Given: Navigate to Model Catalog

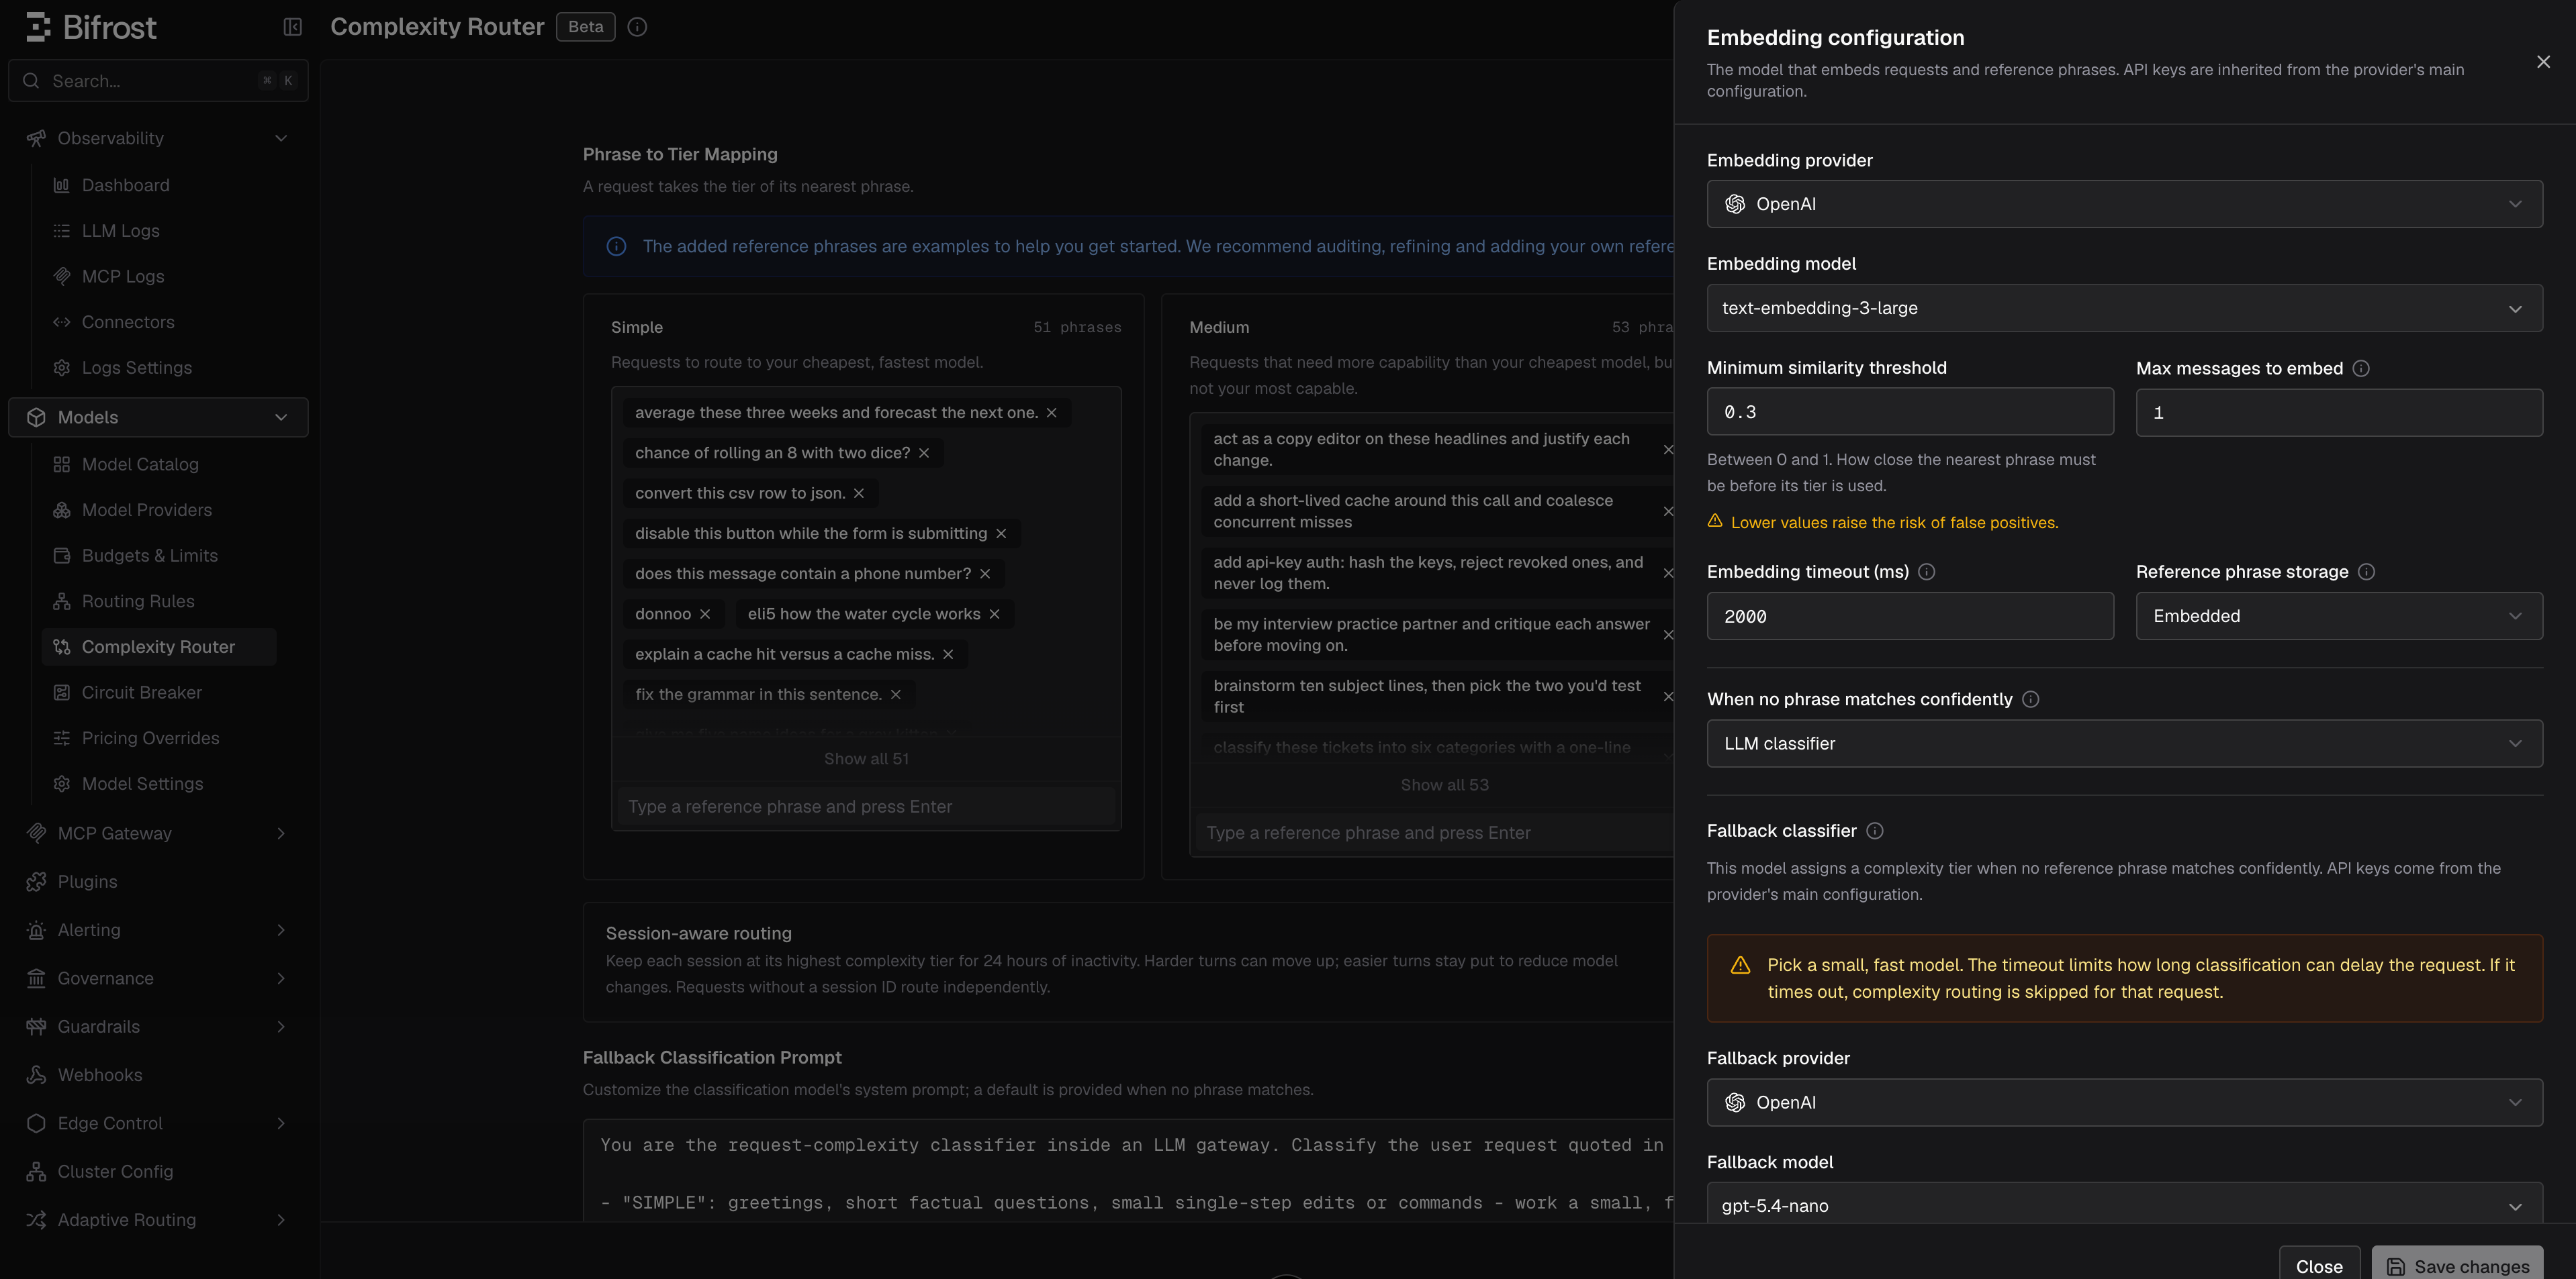Looking at the screenshot, I should point(160,464).
